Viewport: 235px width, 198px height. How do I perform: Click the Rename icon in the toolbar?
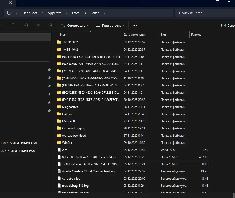tap(26, 25)
